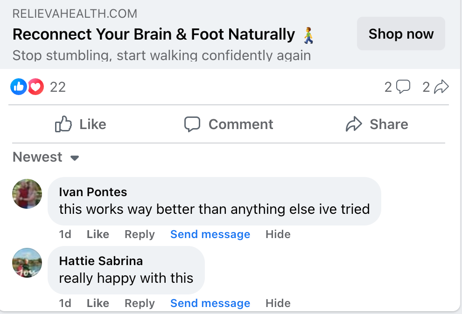Like Ivan Pontes's comment
The image size is (462, 314).
click(98, 234)
